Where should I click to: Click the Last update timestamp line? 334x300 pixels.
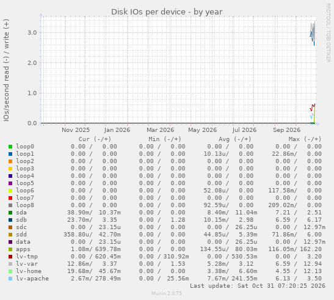258,286
